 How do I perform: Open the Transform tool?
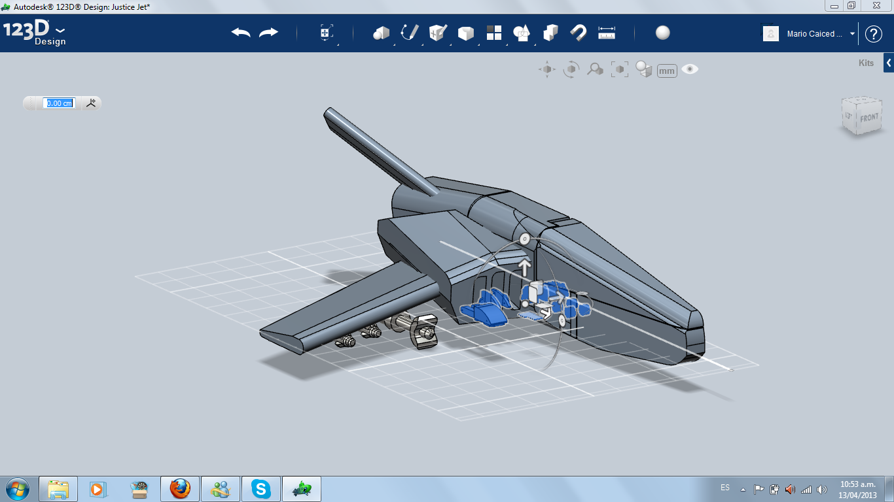pyautogui.click(x=327, y=33)
